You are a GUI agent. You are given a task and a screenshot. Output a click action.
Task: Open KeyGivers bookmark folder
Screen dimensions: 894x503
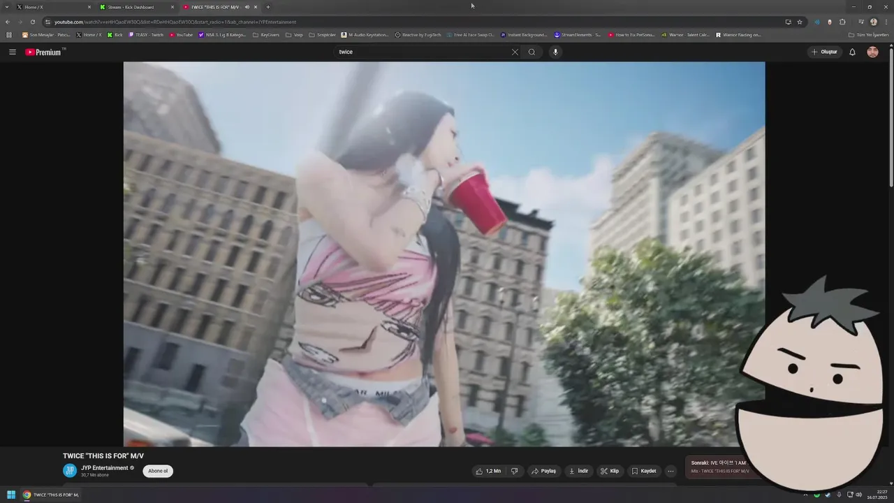pos(266,34)
